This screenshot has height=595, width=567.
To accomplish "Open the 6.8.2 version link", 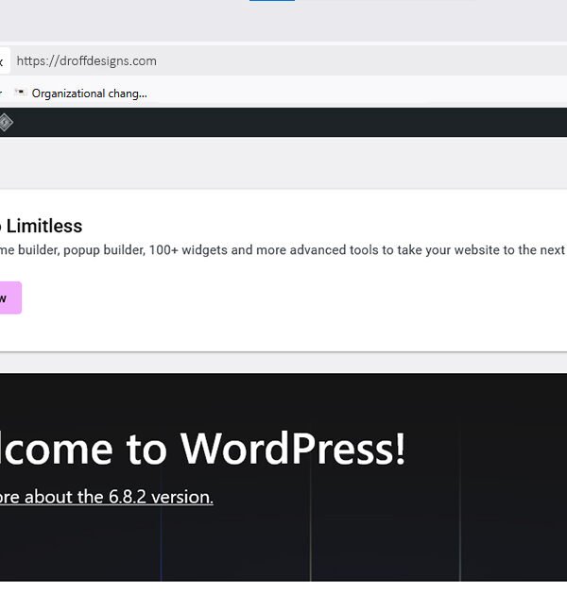I will [x=107, y=497].
